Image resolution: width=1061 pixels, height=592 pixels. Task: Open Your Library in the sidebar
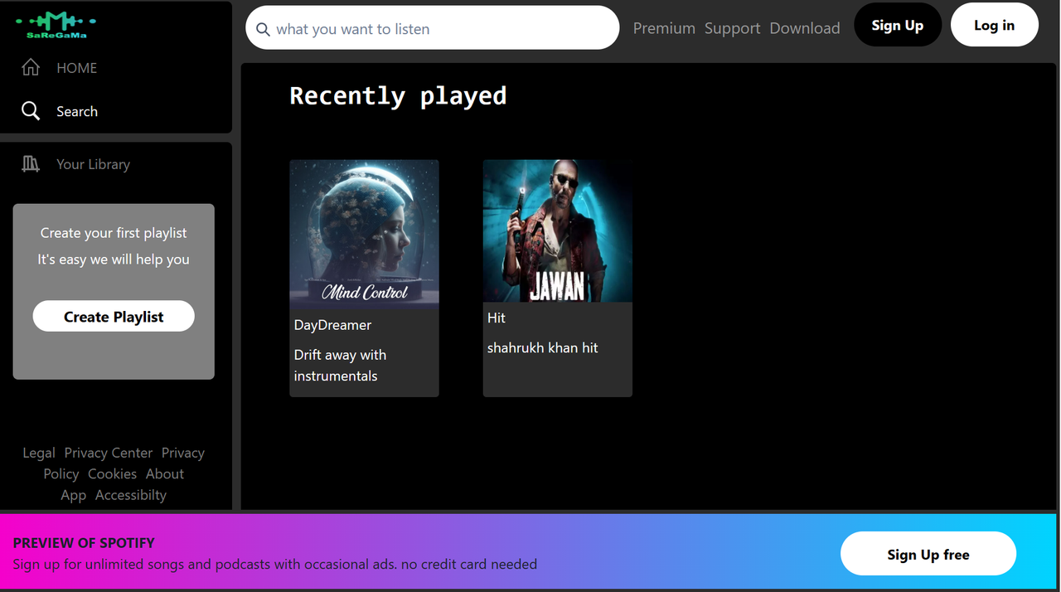(93, 164)
